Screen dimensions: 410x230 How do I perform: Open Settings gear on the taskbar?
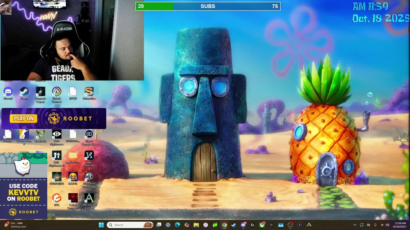click(x=168, y=225)
